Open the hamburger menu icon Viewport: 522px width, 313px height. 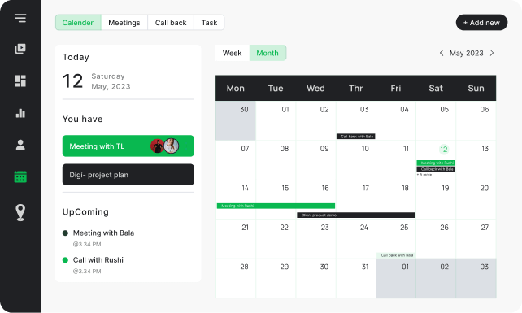point(20,18)
